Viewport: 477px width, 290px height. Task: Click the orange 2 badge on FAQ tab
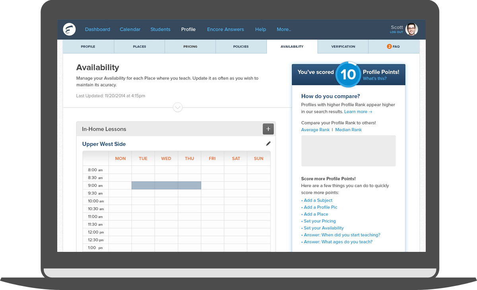[389, 46]
